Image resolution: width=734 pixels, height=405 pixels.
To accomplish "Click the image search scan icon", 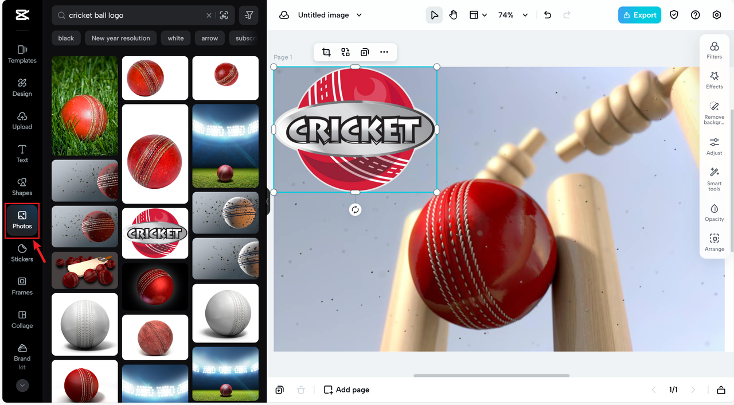I will (x=224, y=15).
